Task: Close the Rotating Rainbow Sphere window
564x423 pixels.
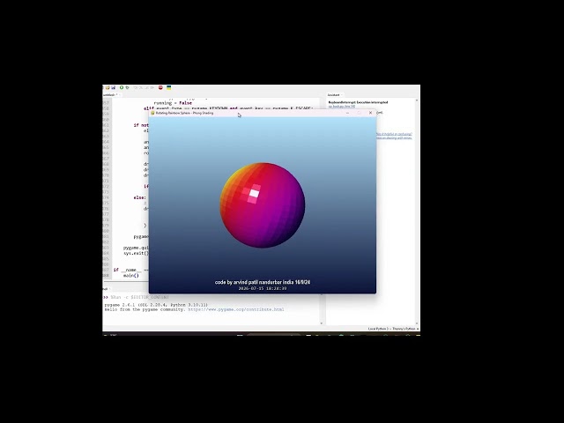Action: [x=371, y=113]
